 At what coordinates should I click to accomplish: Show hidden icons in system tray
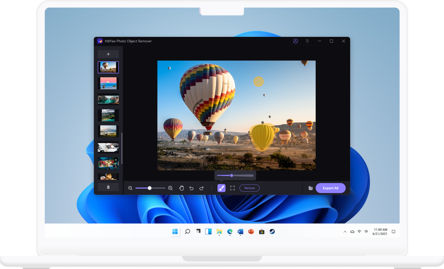click(345, 232)
